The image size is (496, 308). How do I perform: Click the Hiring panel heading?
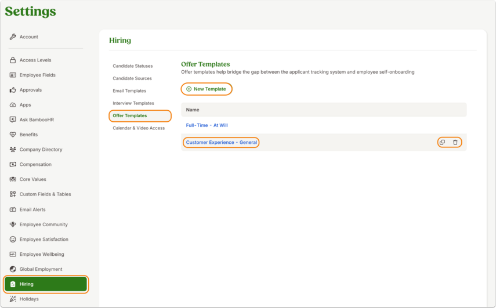point(120,41)
